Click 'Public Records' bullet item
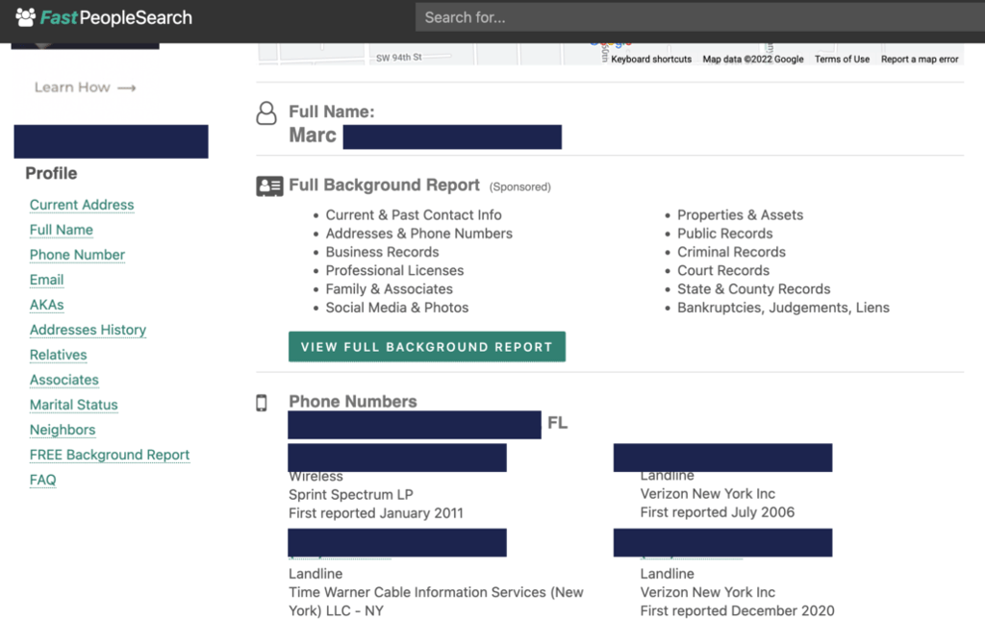Screen dimensions: 985x619 coord(725,234)
